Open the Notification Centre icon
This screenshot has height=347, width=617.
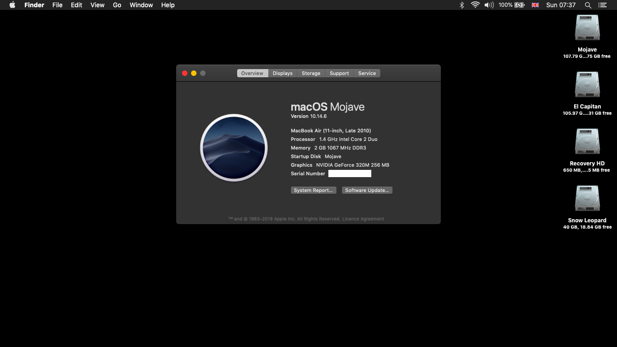603,5
